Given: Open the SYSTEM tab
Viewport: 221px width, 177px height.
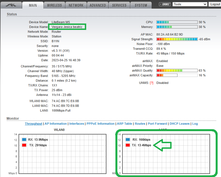Looking at the screenshot, I should point(141,5).
